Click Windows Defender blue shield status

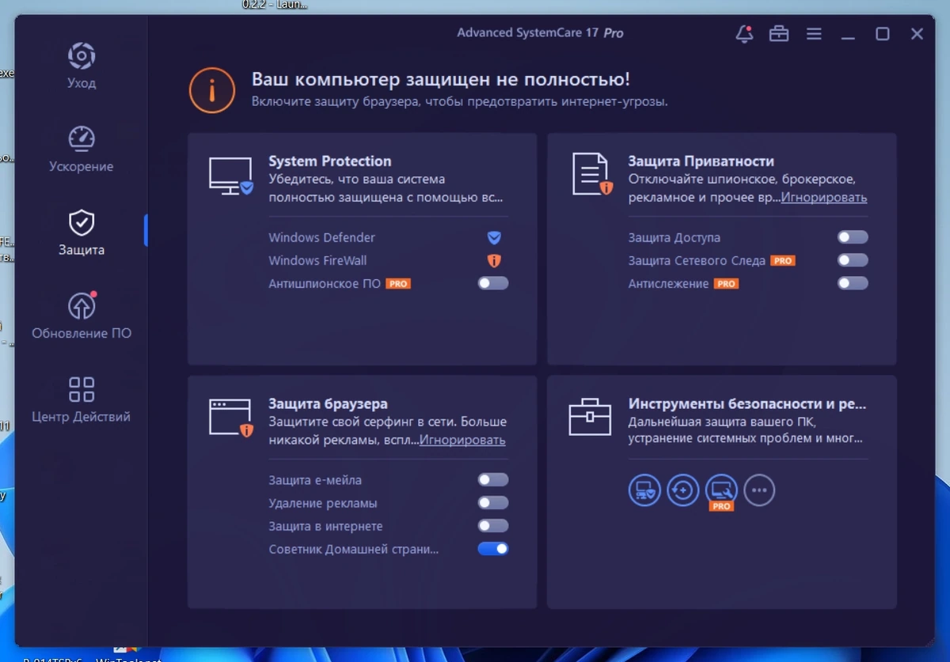494,237
